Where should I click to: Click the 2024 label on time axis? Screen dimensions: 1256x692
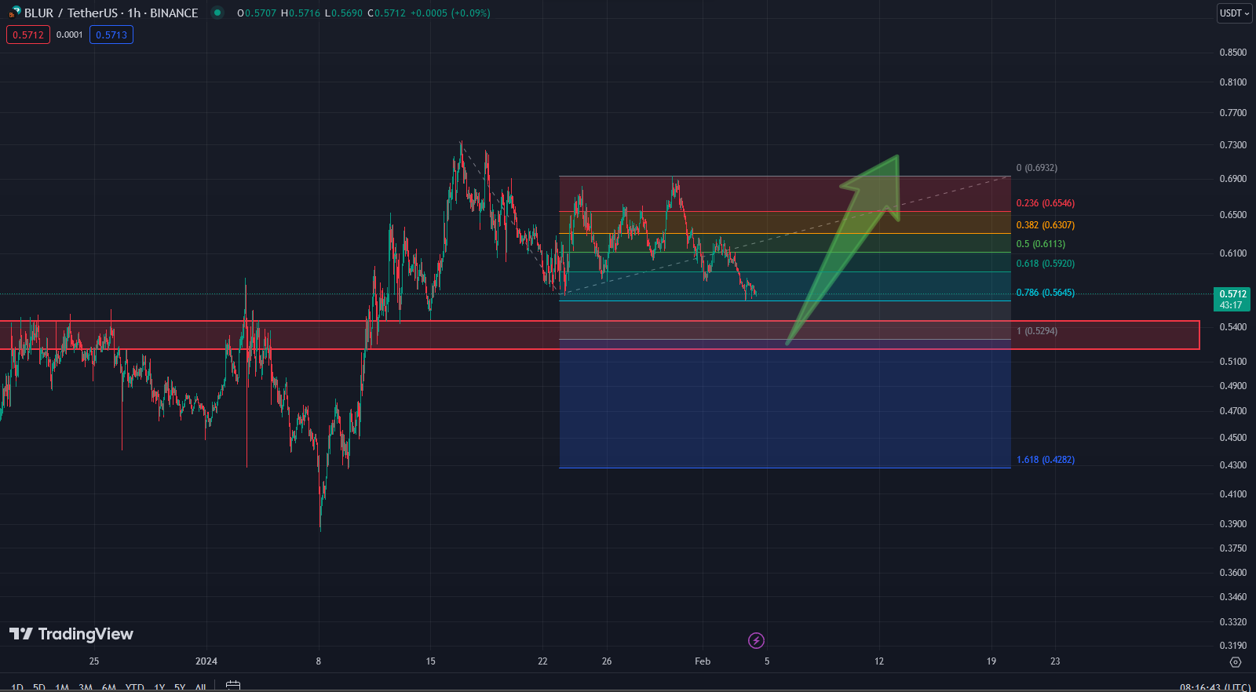tap(206, 661)
